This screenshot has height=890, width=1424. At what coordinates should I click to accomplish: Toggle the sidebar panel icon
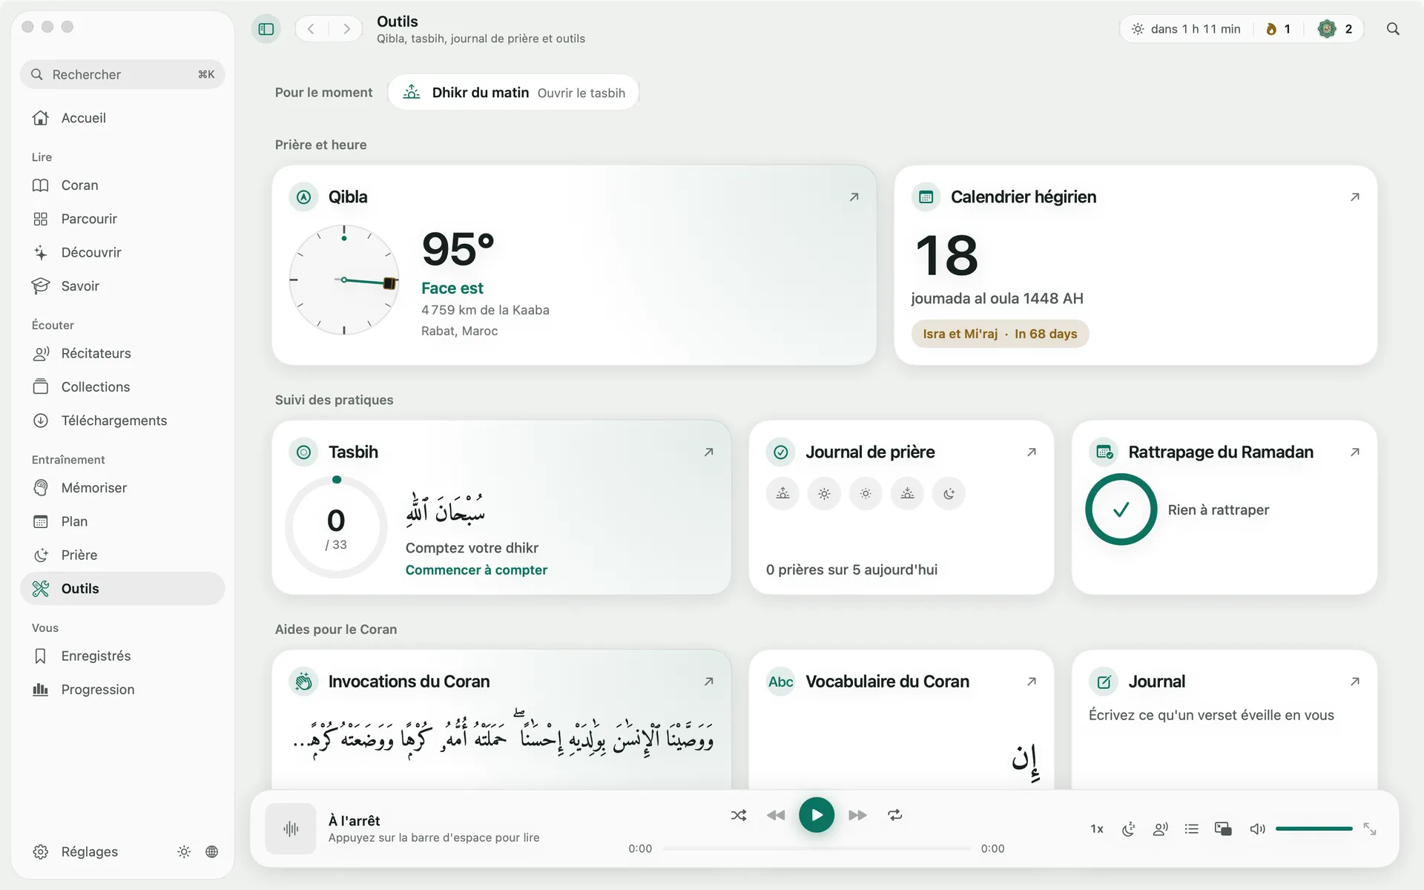pyautogui.click(x=266, y=29)
